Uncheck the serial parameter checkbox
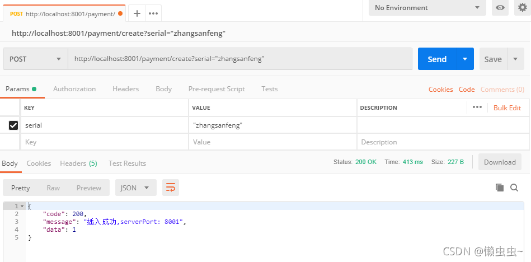Image resolution: width=531 pixels, height=262 pixels. [x=13, y=125]
